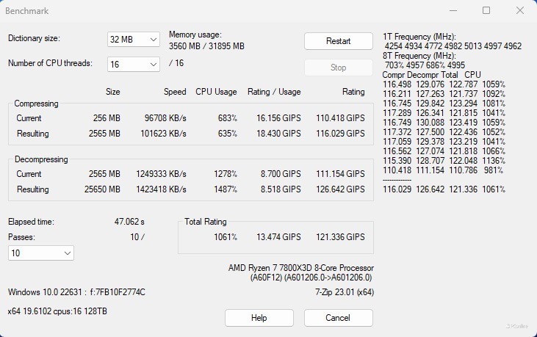The height and width of the screenshot is (337, 537).
Task: Select the 1T Frequency readout line
Action: [x=453, y=46]
